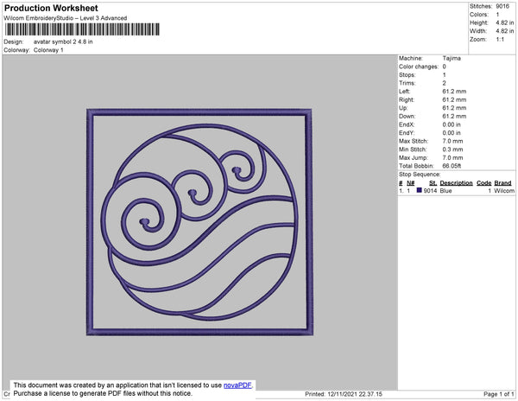Select design name avatar symbol 2 4.8 in
Image resolution: width=518 pixels, height=401 pixels.
(63, 41)
